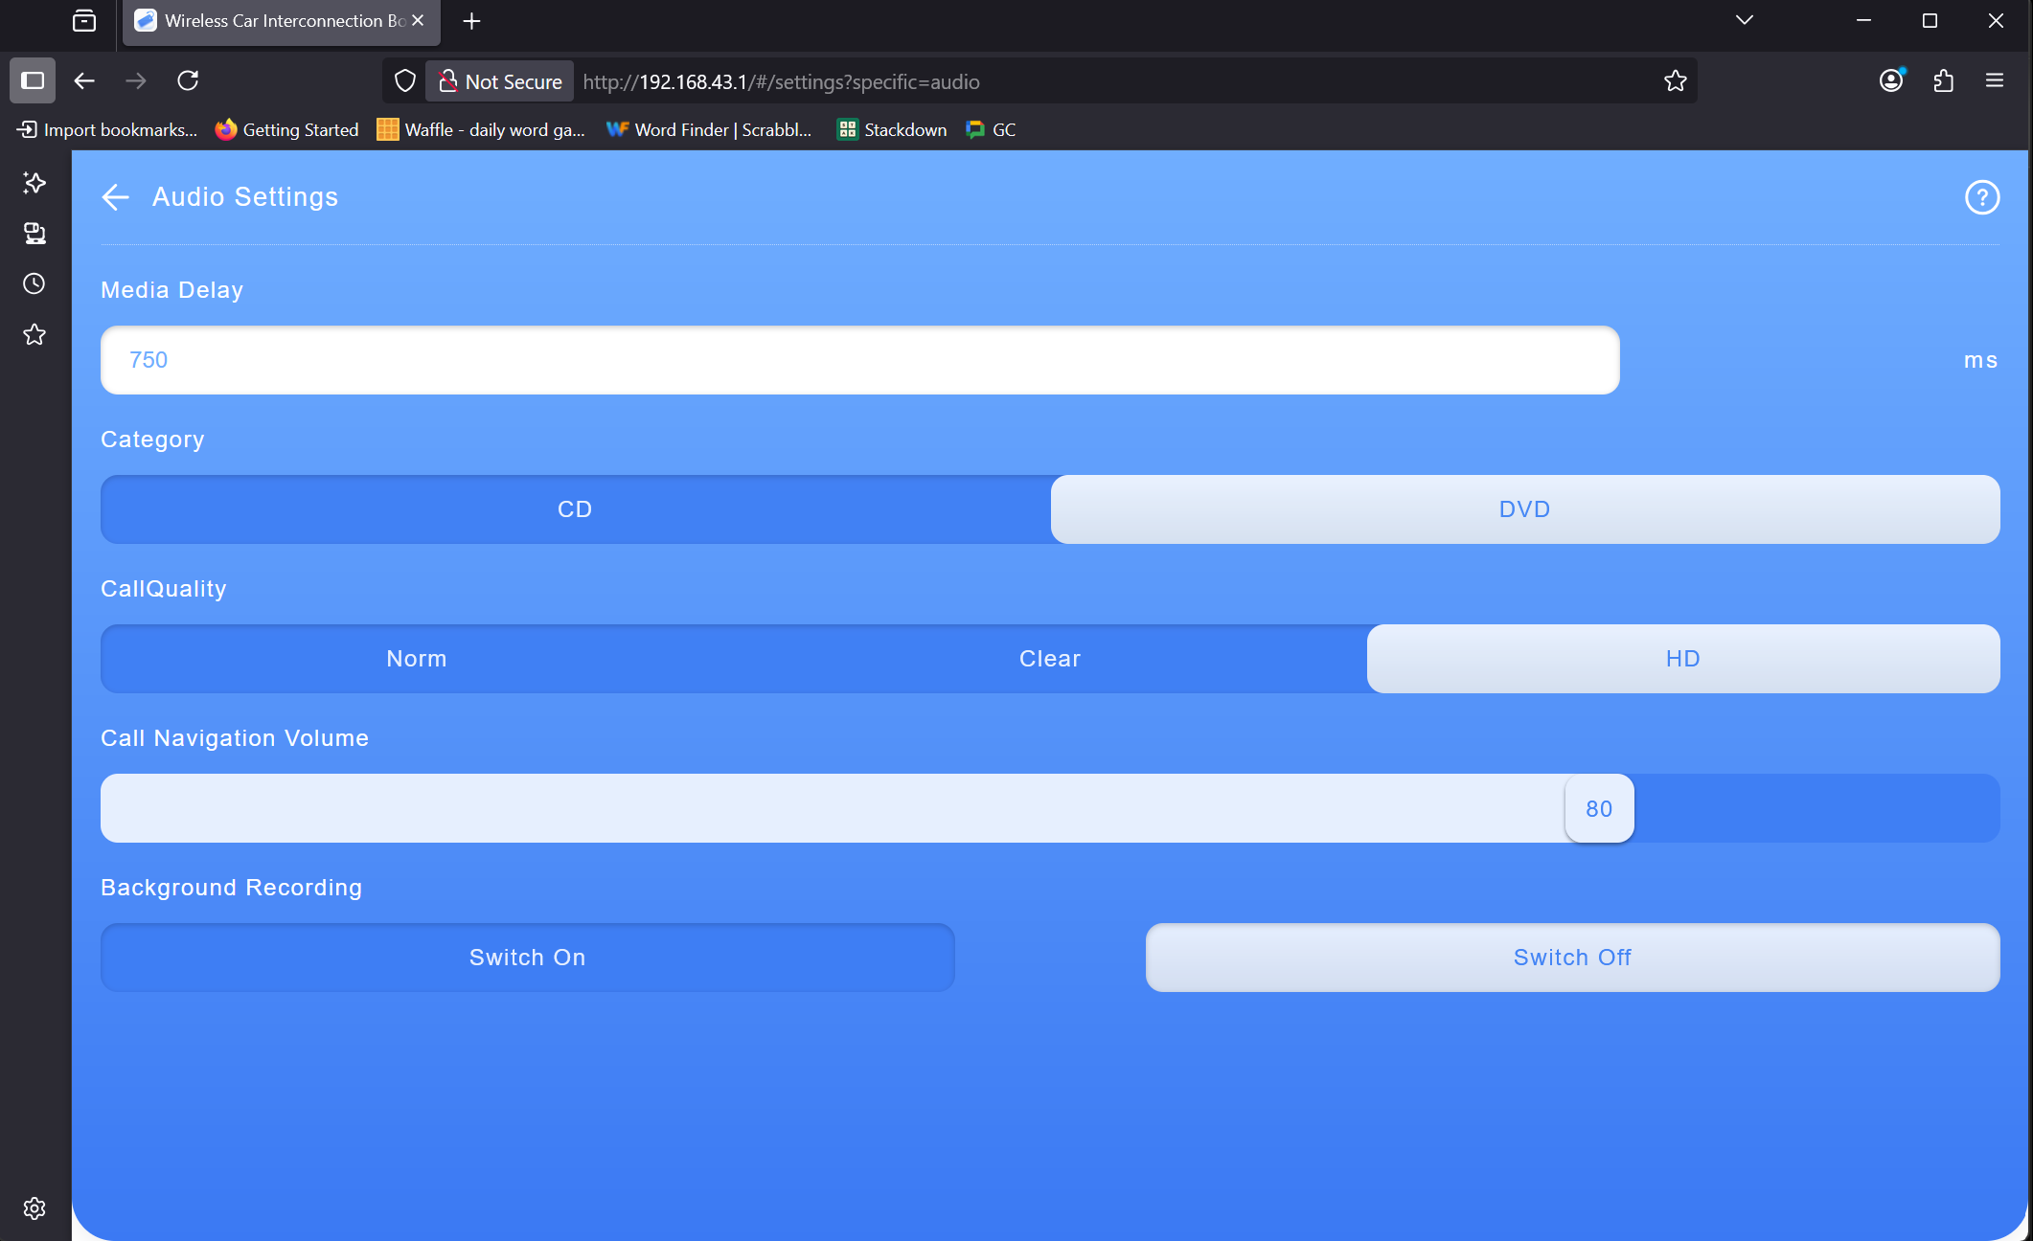Open the help question mark icon
Viewport: 2033px width, 1241px height.
point(1981,197)
